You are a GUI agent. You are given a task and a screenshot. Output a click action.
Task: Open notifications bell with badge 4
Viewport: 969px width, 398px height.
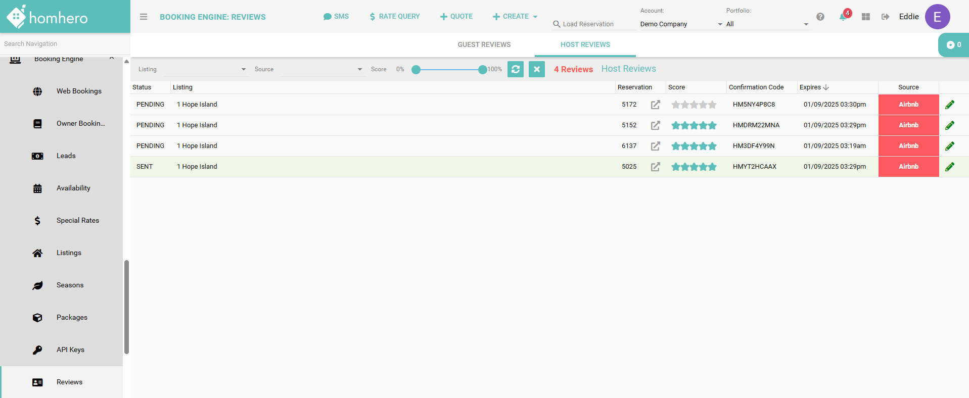click(843, 17)
